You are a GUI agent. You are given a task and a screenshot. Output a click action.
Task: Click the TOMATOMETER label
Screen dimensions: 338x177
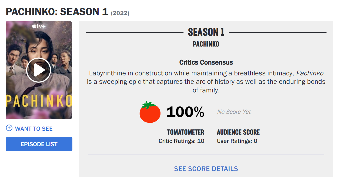[186, 132]
